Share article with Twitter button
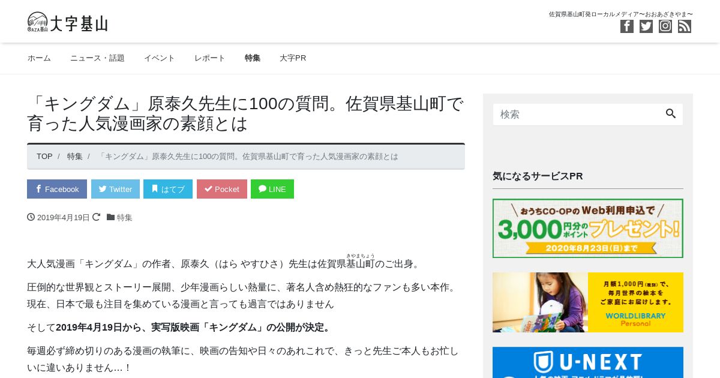This screenshot has height=378, width=720. [115, 189]
